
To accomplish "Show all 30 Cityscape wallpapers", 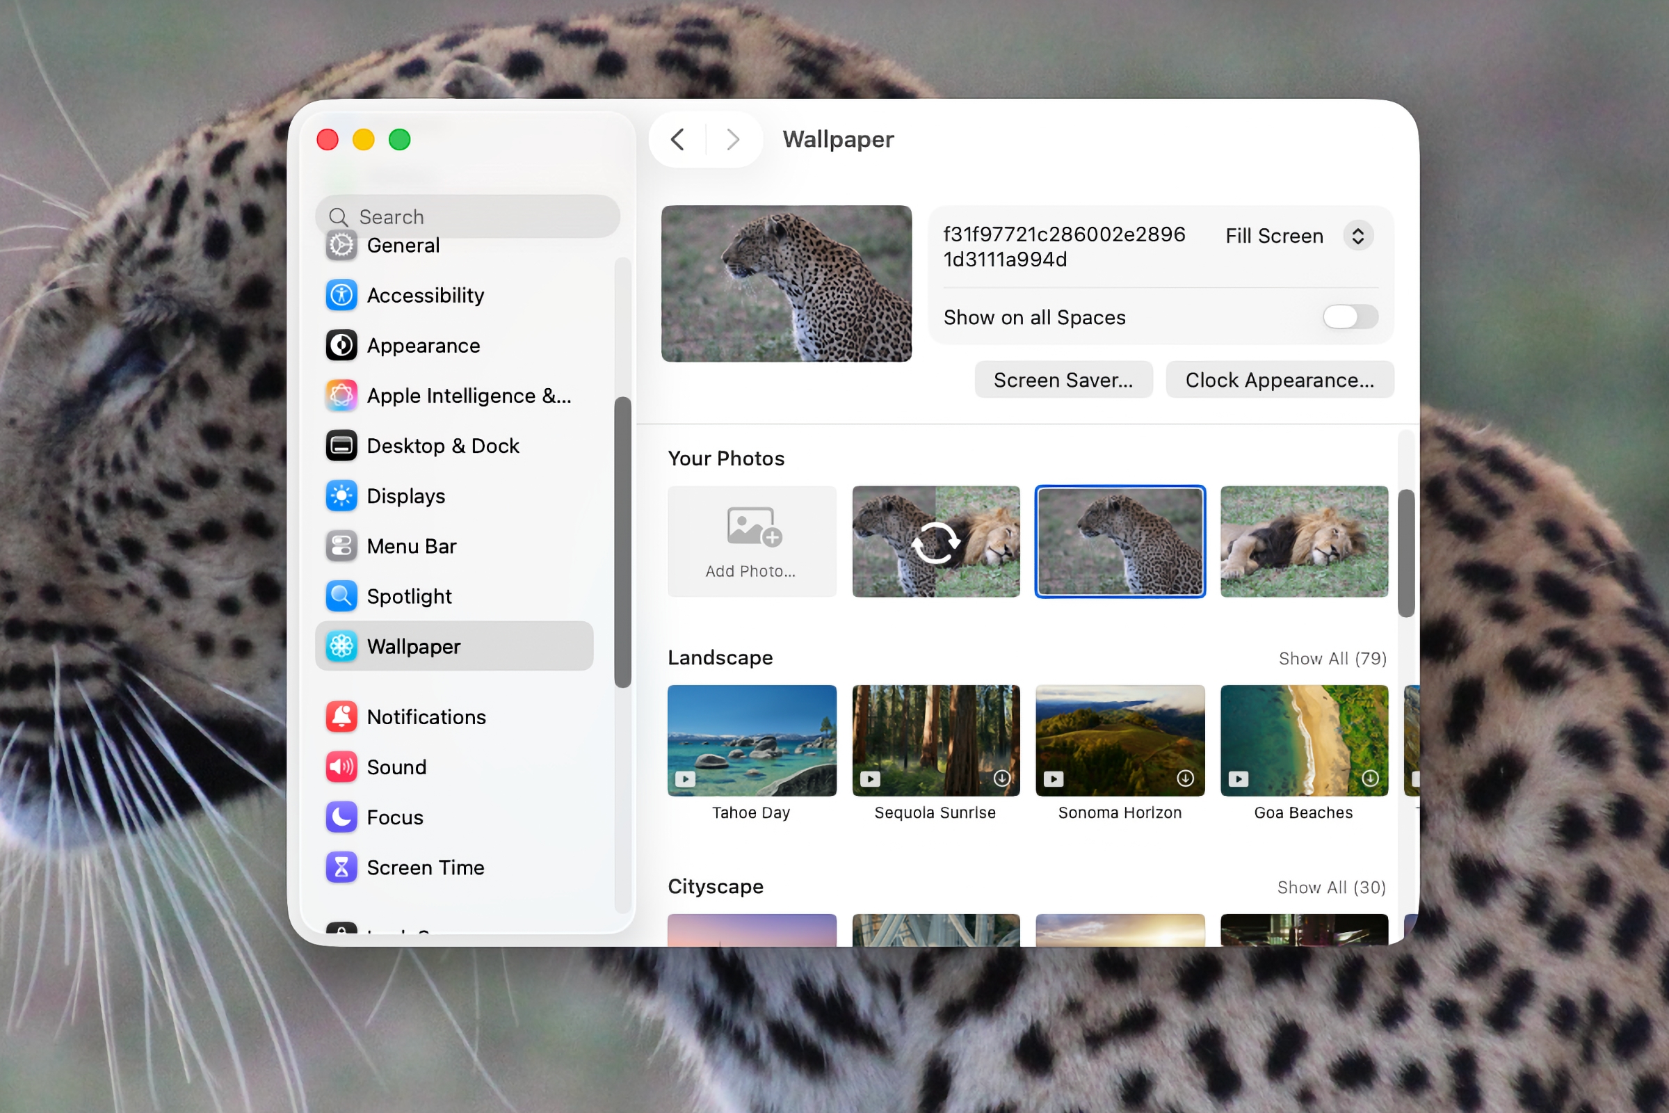I will coord(1331,888).
